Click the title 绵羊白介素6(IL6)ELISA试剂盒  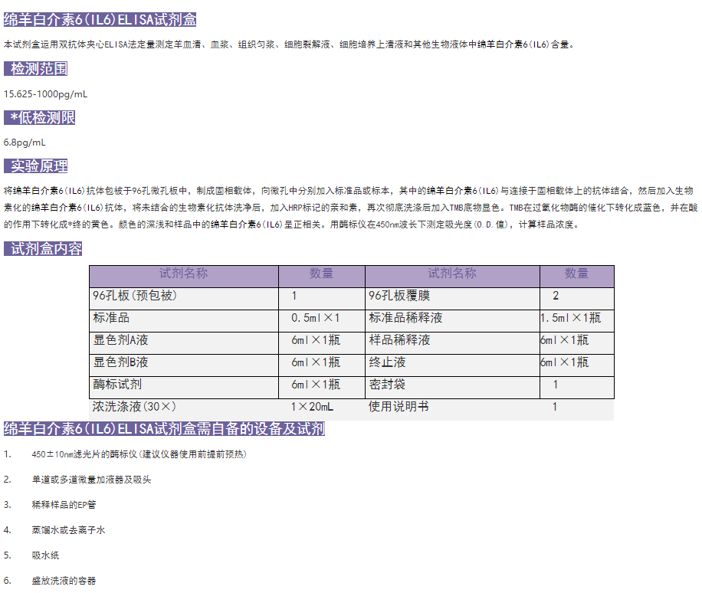[100, 20]
